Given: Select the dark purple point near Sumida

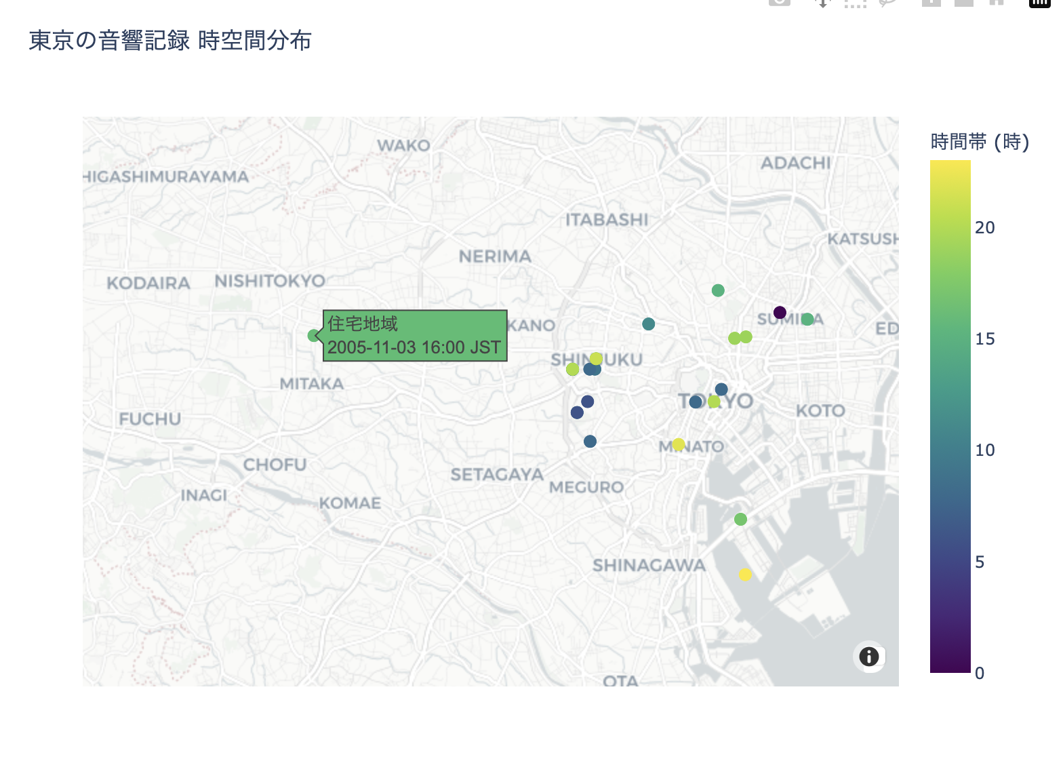Looking at the screenshot, I should (x=780, y=313).
